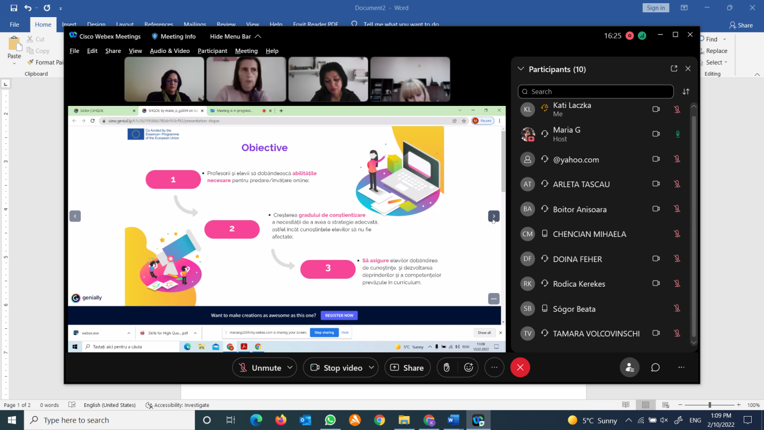Go to next slide in shared presentation
764x430 pixels.
494,216
